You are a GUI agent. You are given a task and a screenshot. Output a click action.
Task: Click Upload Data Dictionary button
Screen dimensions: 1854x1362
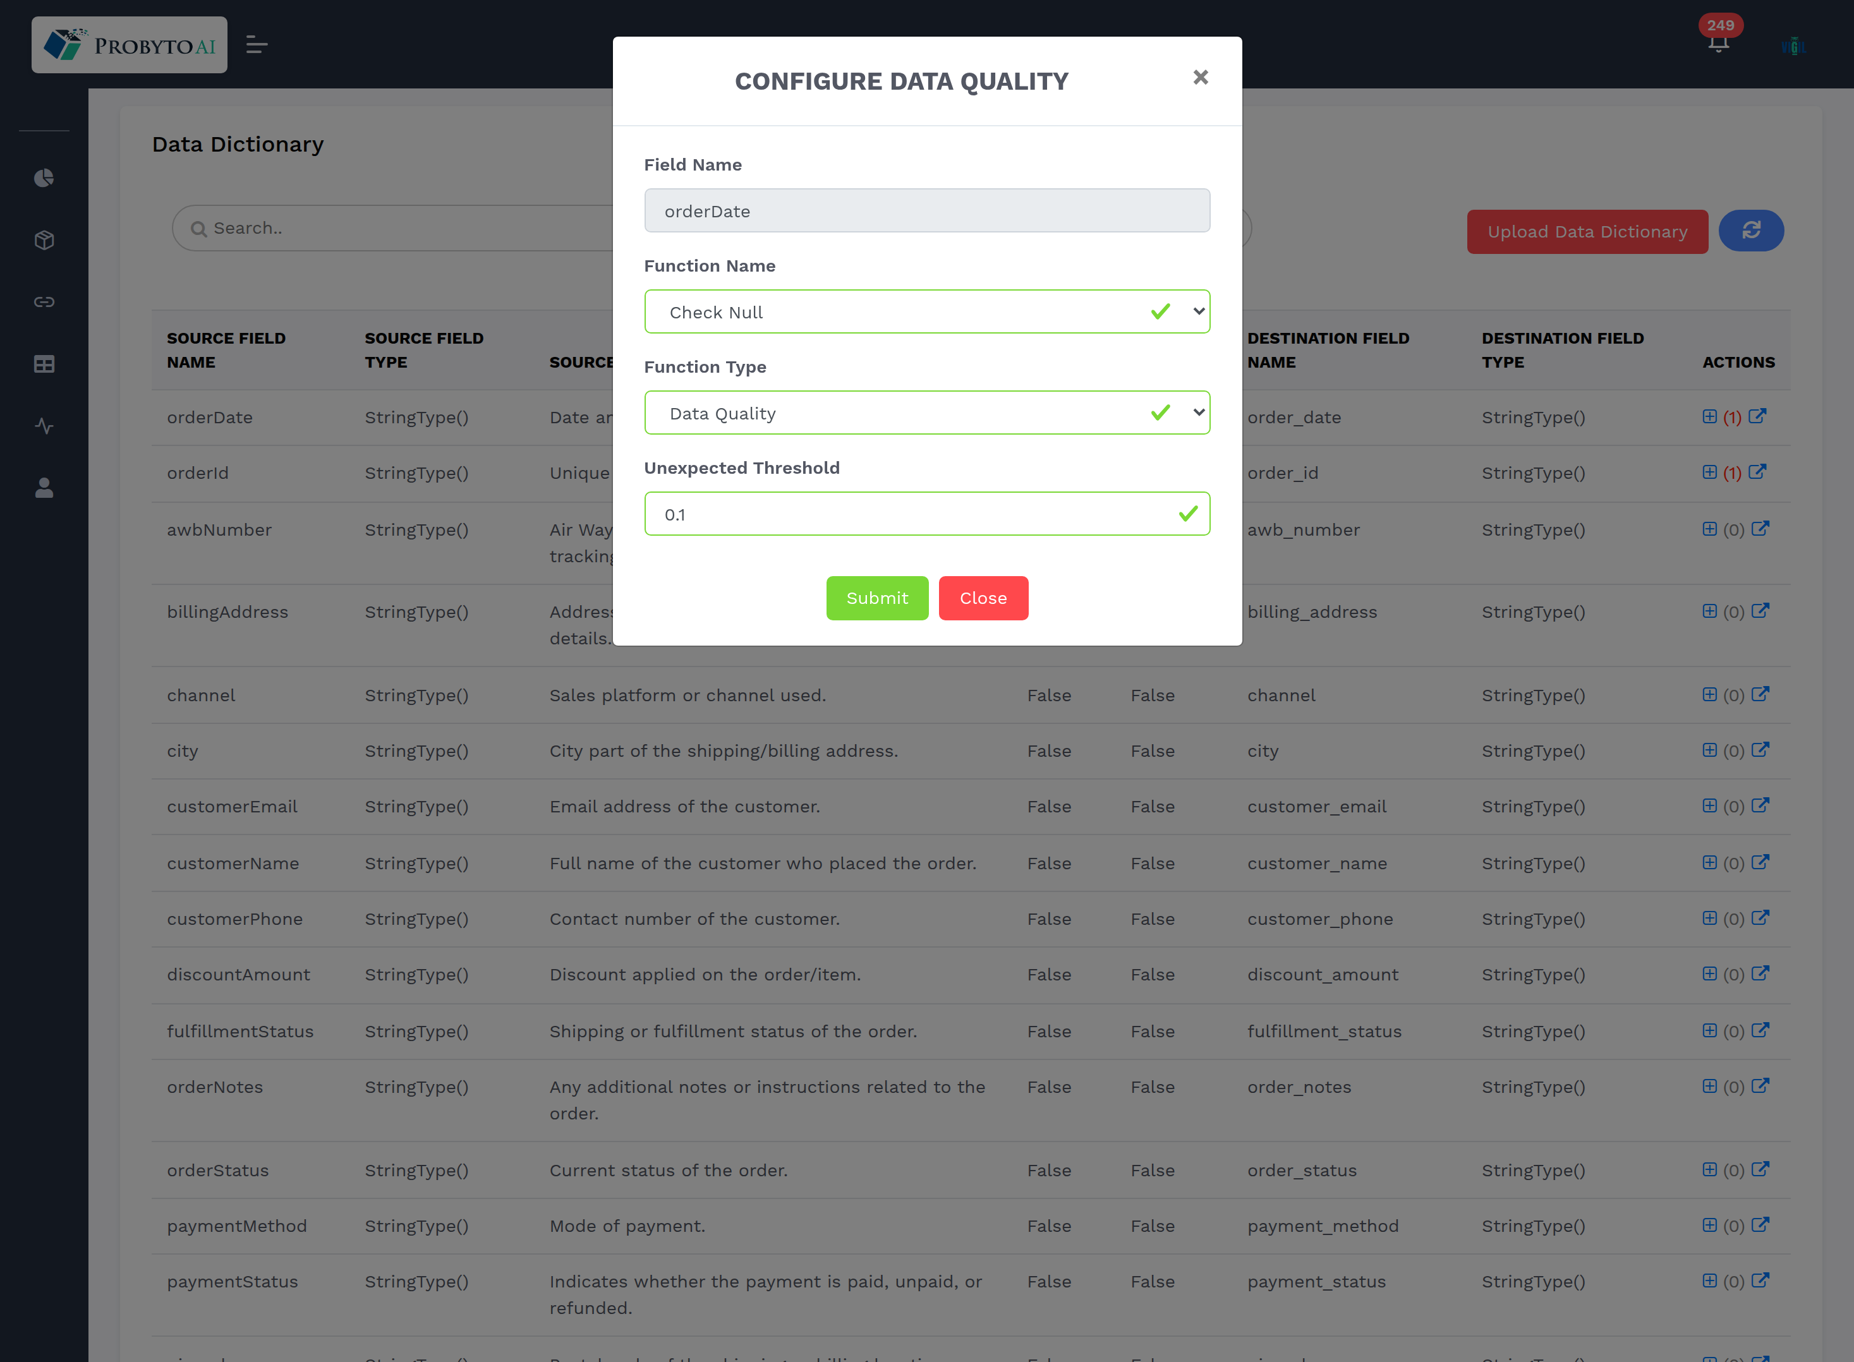click(1587, 232)
